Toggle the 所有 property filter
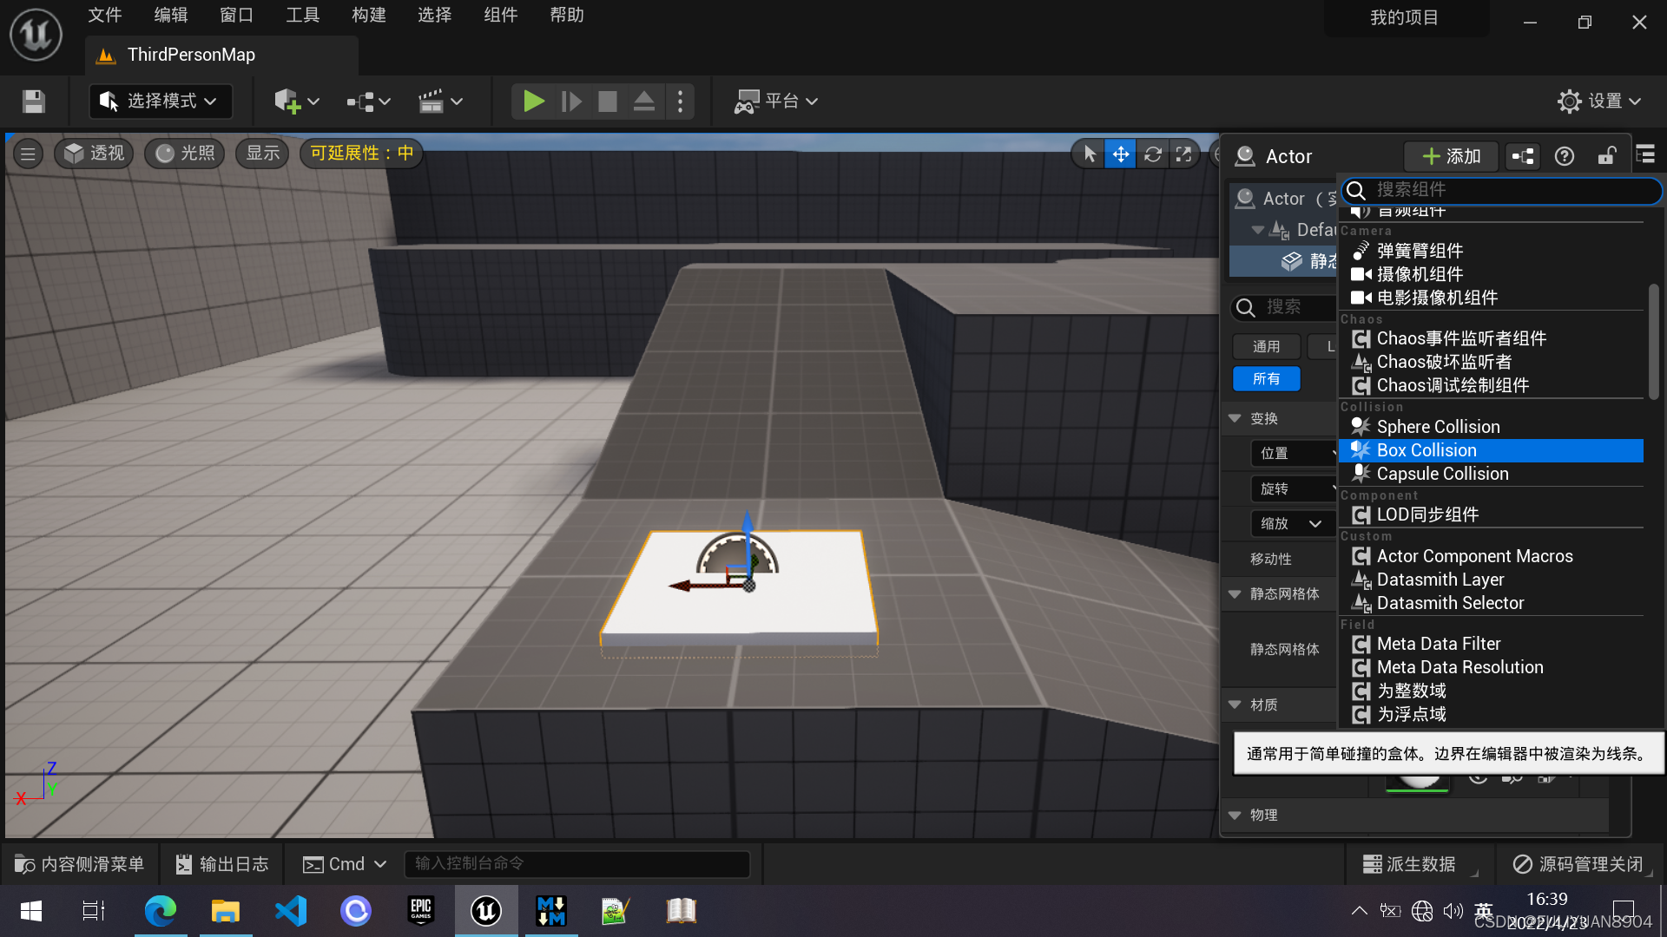This screenshot has width=1667, height=937. point(1266,379)
